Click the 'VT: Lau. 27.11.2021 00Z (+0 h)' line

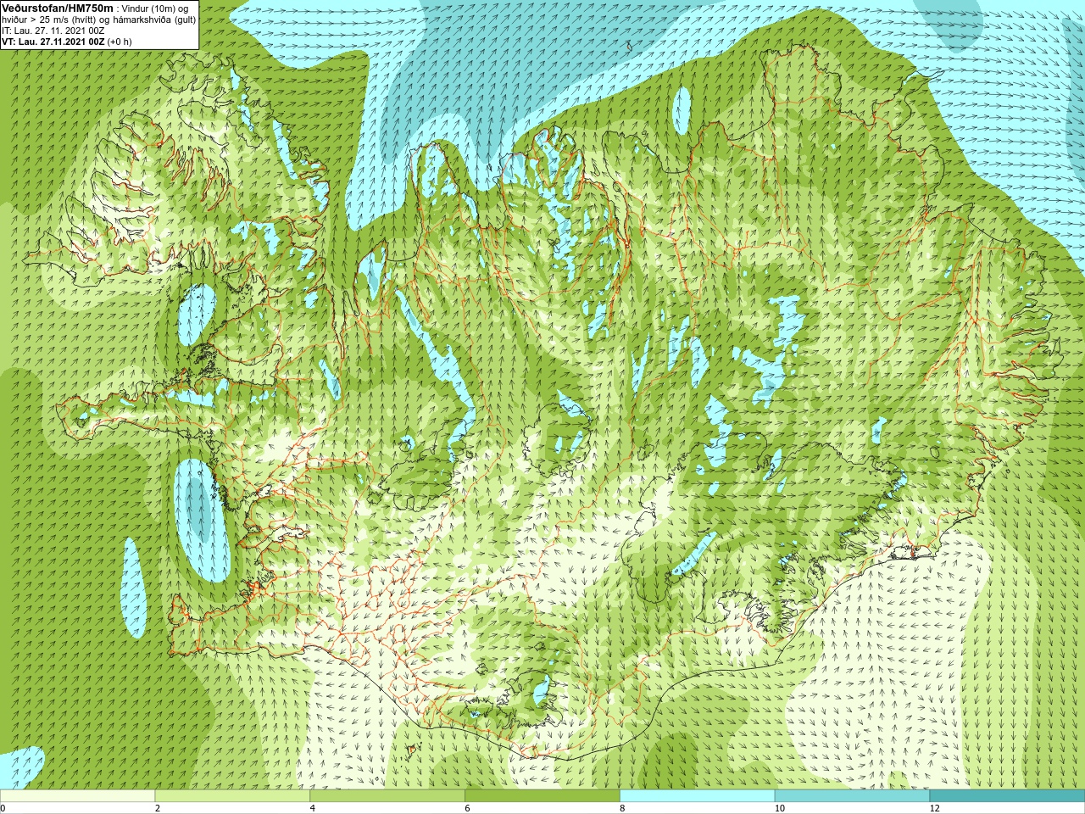[x=66, y=42]
